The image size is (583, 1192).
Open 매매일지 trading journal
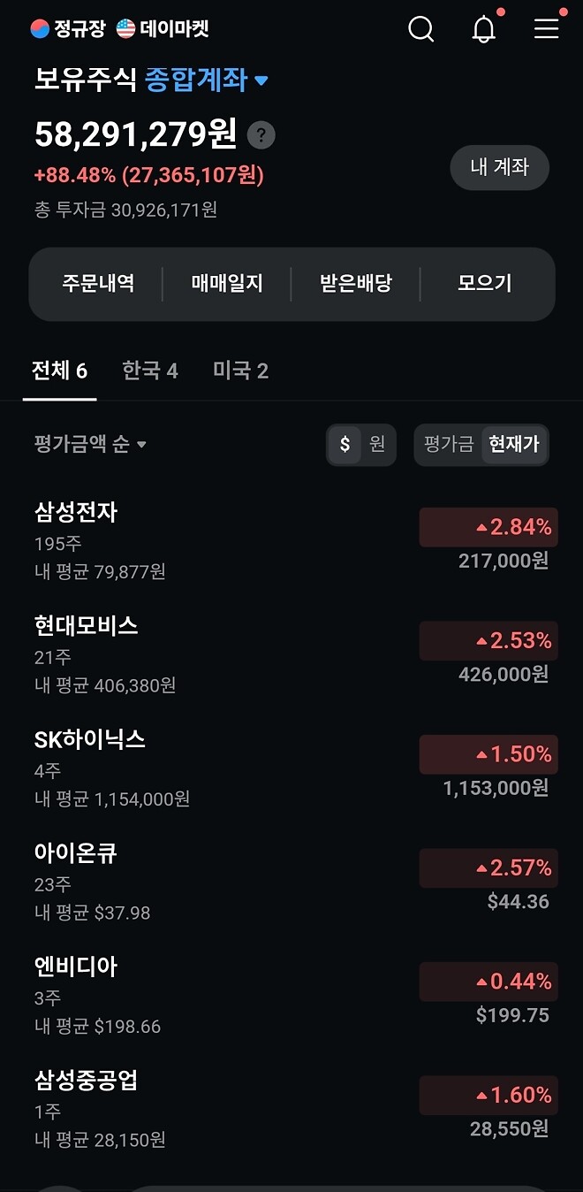point(223,284)
